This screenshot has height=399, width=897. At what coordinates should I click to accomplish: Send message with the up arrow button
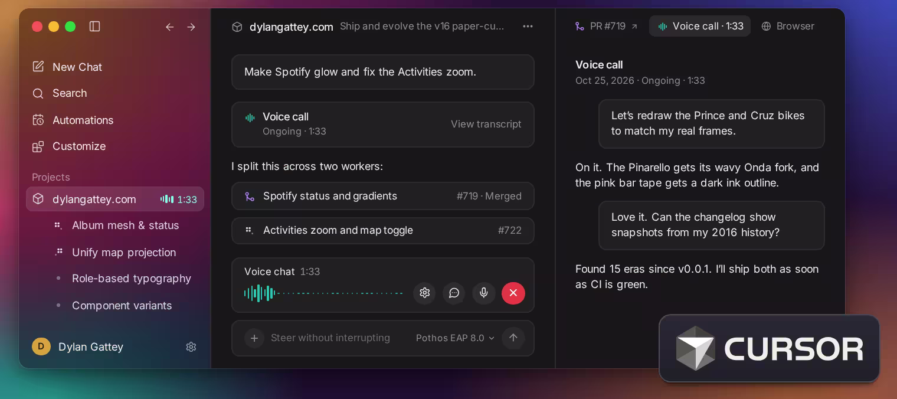pyautogui.click(x=513, y=338)
